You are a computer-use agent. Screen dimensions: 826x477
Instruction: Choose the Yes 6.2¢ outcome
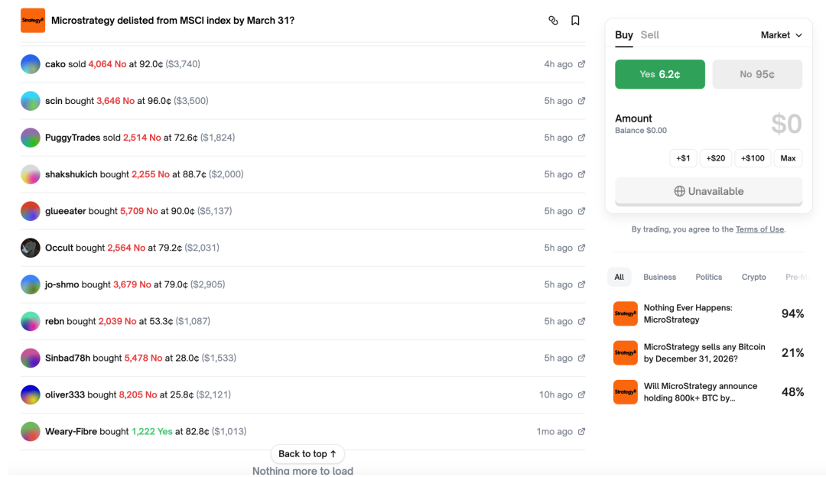[660, 74]
